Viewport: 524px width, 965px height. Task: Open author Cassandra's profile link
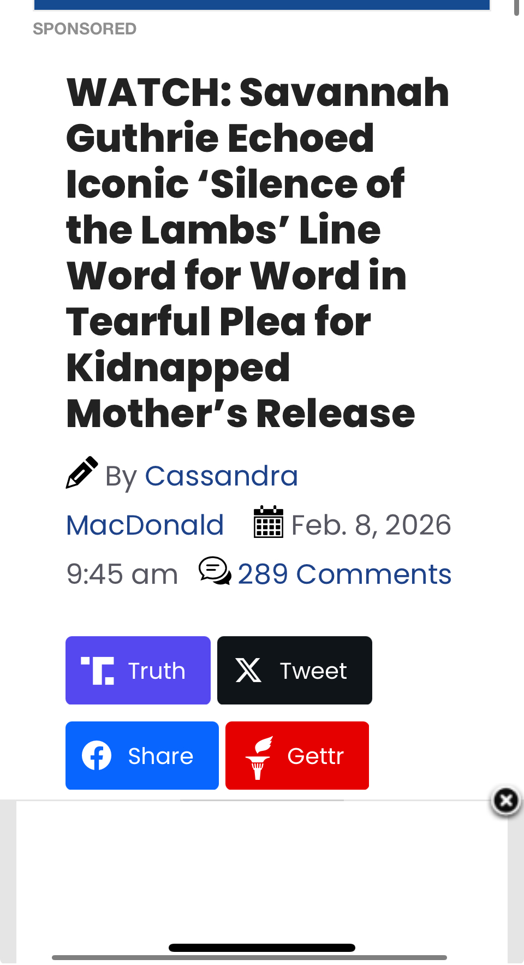tap(221, 476)
